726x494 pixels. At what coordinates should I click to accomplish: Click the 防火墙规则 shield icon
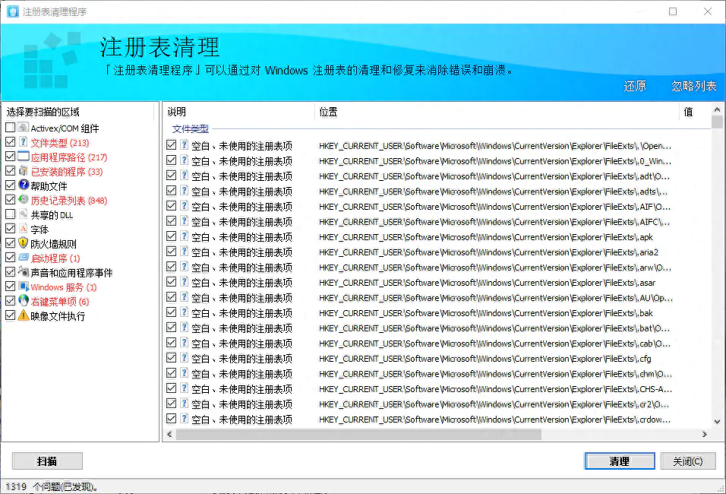23,243
